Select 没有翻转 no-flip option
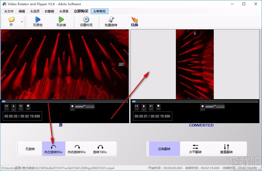 pos(164,149)
